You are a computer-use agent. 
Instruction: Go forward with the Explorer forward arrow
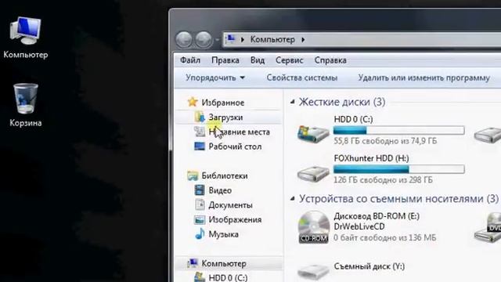[204, 40]
